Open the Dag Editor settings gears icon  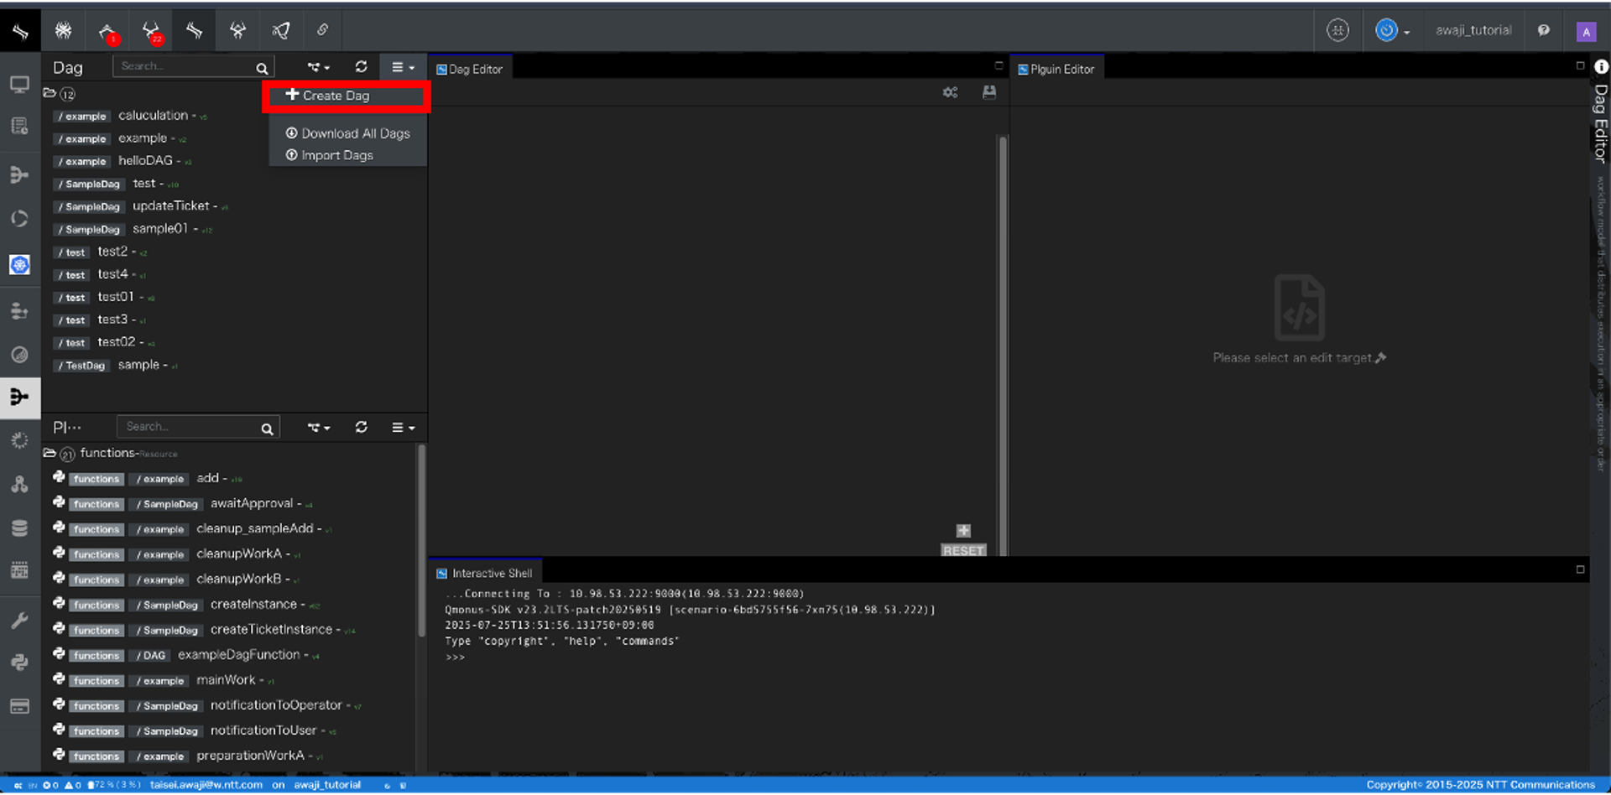pos(950,92)
